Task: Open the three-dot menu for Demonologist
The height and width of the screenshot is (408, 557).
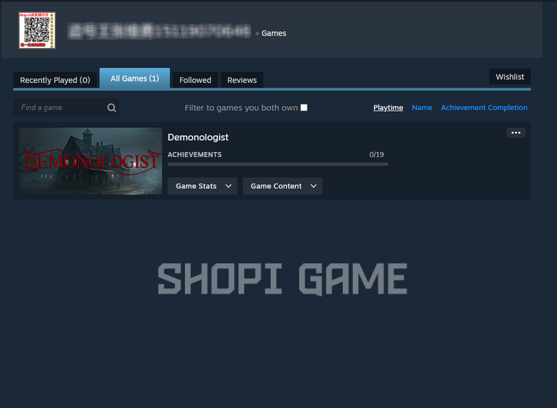Action: pyautogui.click(x=516, y=133)
